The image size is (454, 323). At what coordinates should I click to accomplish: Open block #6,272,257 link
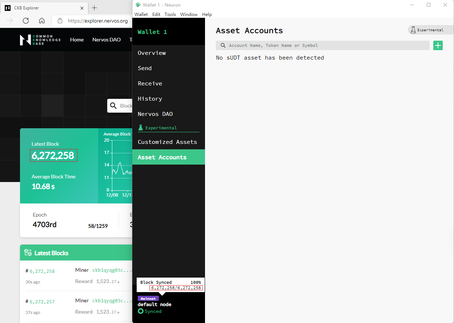coord(42,302)
